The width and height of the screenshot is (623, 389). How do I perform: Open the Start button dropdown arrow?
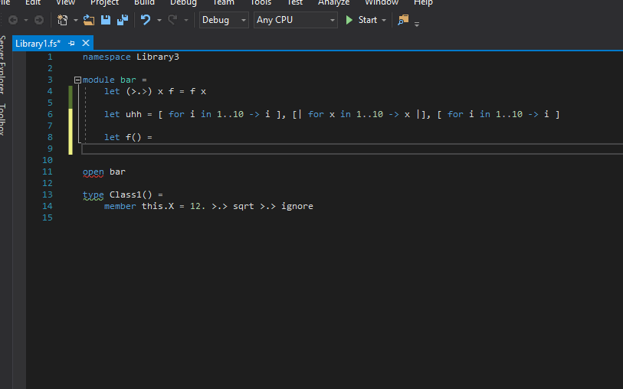384,20
